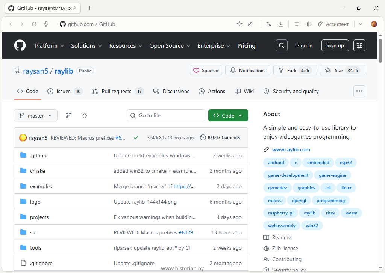
Task: View the 10,047 Commits history
Action: tap(220, 137)
